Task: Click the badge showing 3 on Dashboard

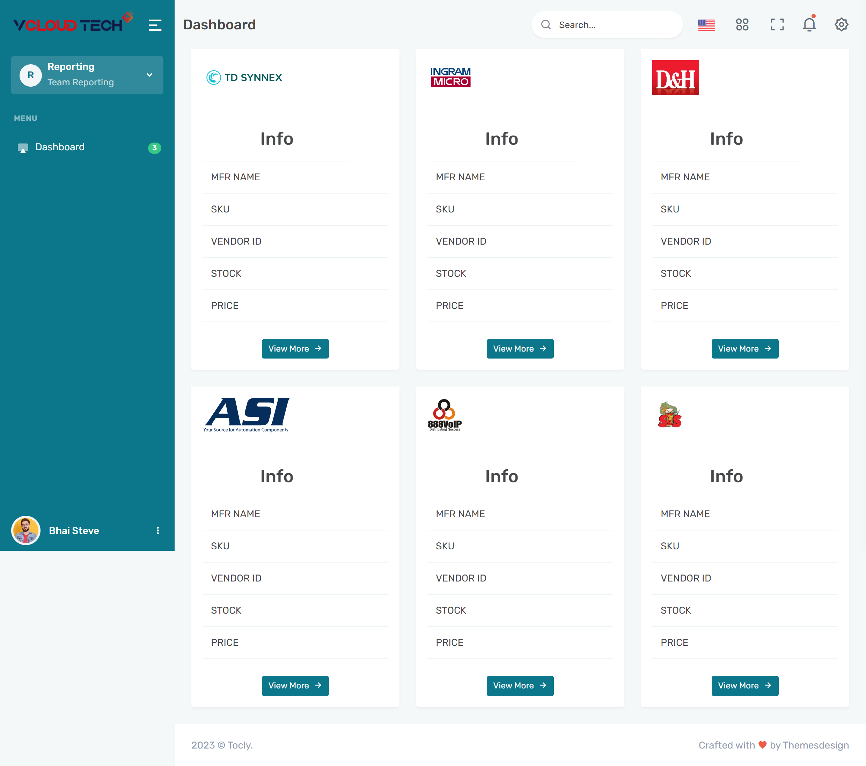Action: point(155,147)
